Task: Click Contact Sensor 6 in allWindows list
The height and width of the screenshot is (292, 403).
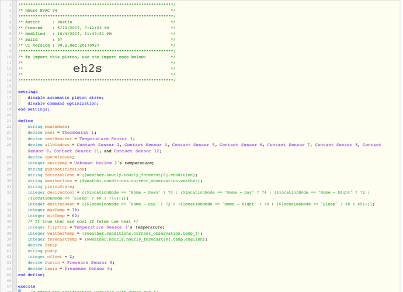Action: point(241,145)
